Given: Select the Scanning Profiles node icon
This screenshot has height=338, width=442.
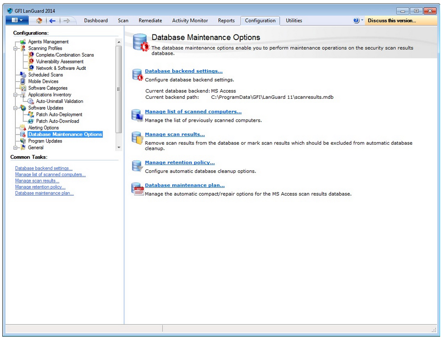Looking at the screenshot, I should tap(23, 48).
